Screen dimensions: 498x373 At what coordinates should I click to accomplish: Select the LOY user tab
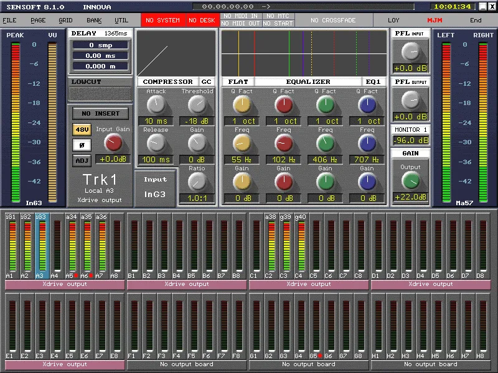coord(393,21)
